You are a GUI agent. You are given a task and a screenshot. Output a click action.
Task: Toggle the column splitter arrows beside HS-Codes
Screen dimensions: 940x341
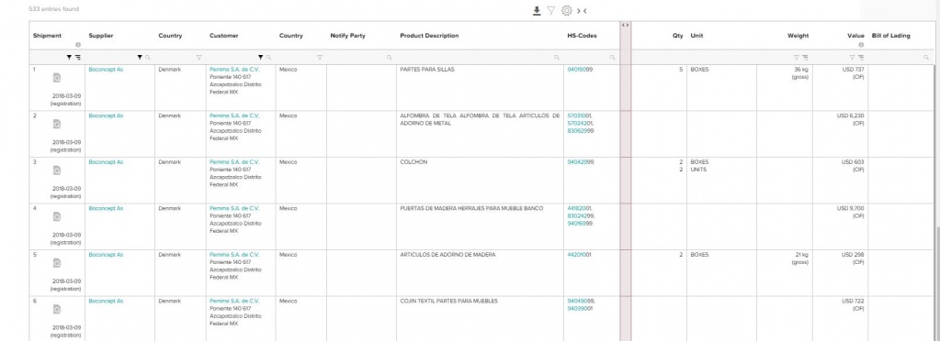(x=625, y=25)
